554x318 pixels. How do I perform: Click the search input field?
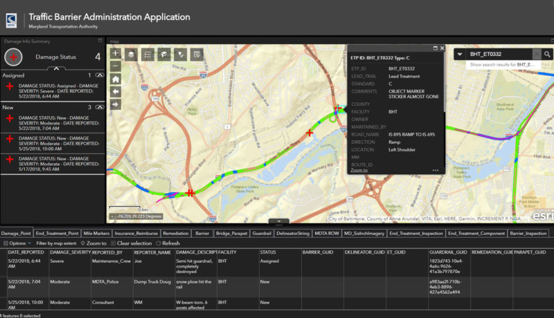pos(499,54)
